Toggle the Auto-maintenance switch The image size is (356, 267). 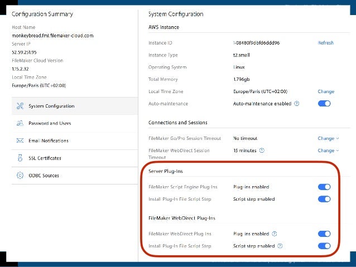pyautogui.click(x=324, y=104)
